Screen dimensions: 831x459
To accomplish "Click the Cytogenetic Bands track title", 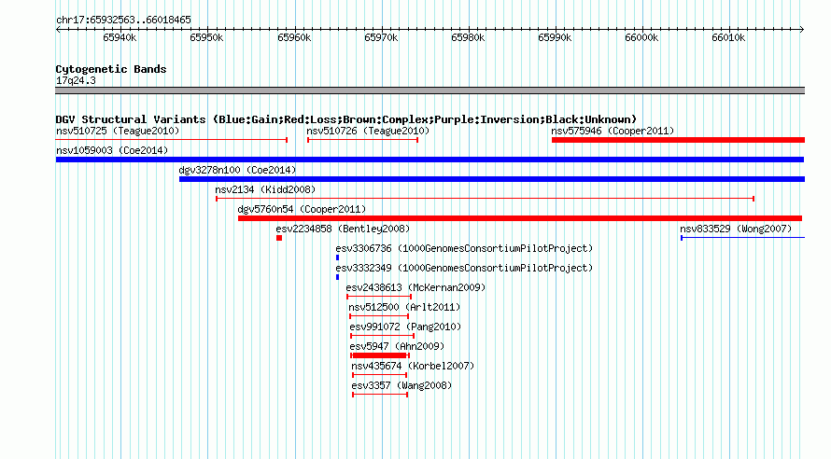I will [111, 69].
